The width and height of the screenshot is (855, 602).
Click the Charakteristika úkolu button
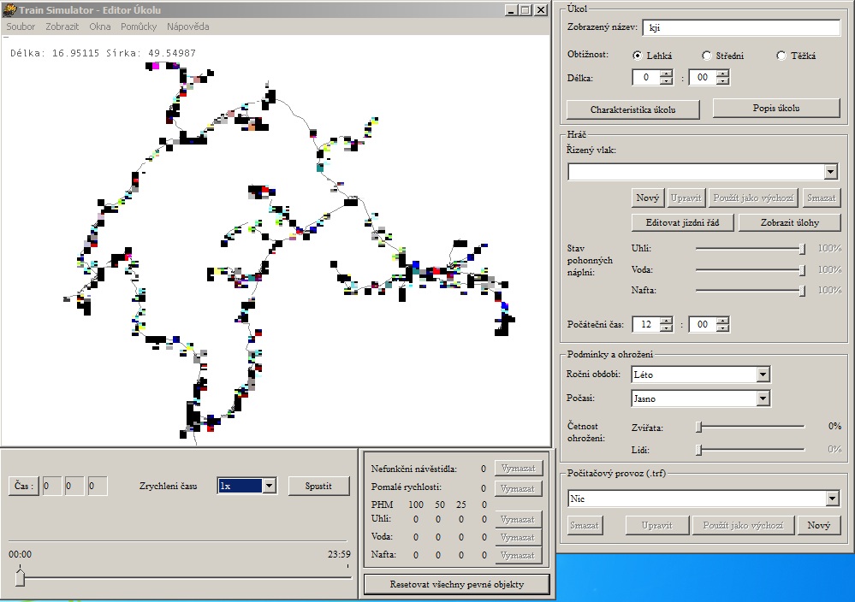tap(632, 109)
